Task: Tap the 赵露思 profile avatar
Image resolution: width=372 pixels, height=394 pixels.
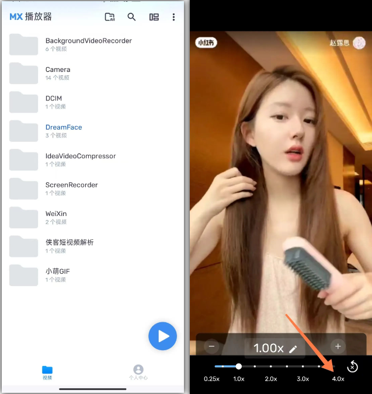Action: pos(359,43)
